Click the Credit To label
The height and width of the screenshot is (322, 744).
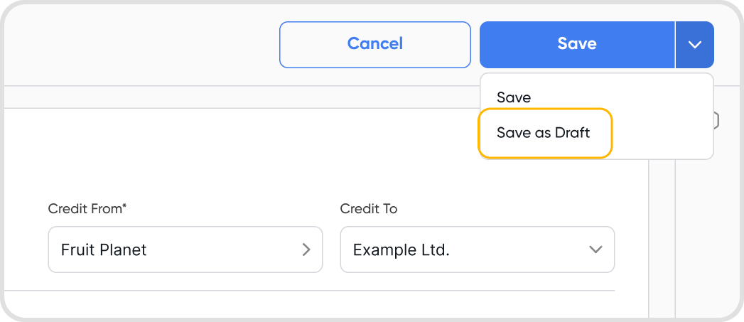click(368, 208)
